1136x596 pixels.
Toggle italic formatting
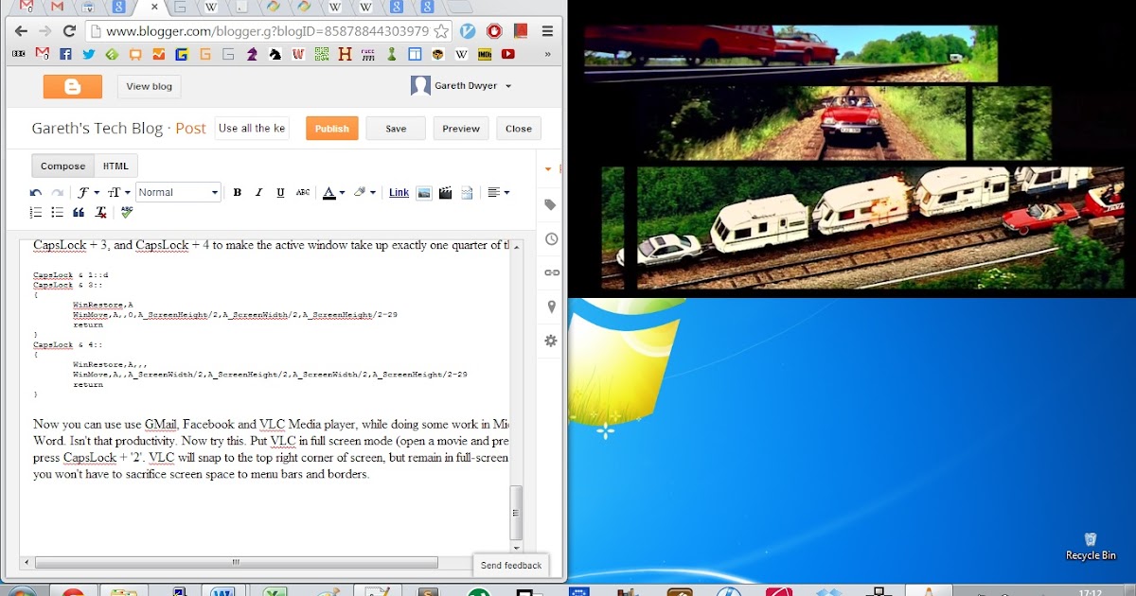pyautogui.click(x=258, y=192)
